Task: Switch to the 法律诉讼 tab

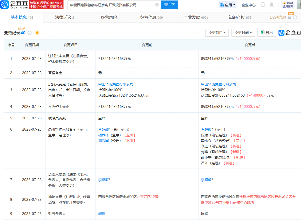Action: 65,17
